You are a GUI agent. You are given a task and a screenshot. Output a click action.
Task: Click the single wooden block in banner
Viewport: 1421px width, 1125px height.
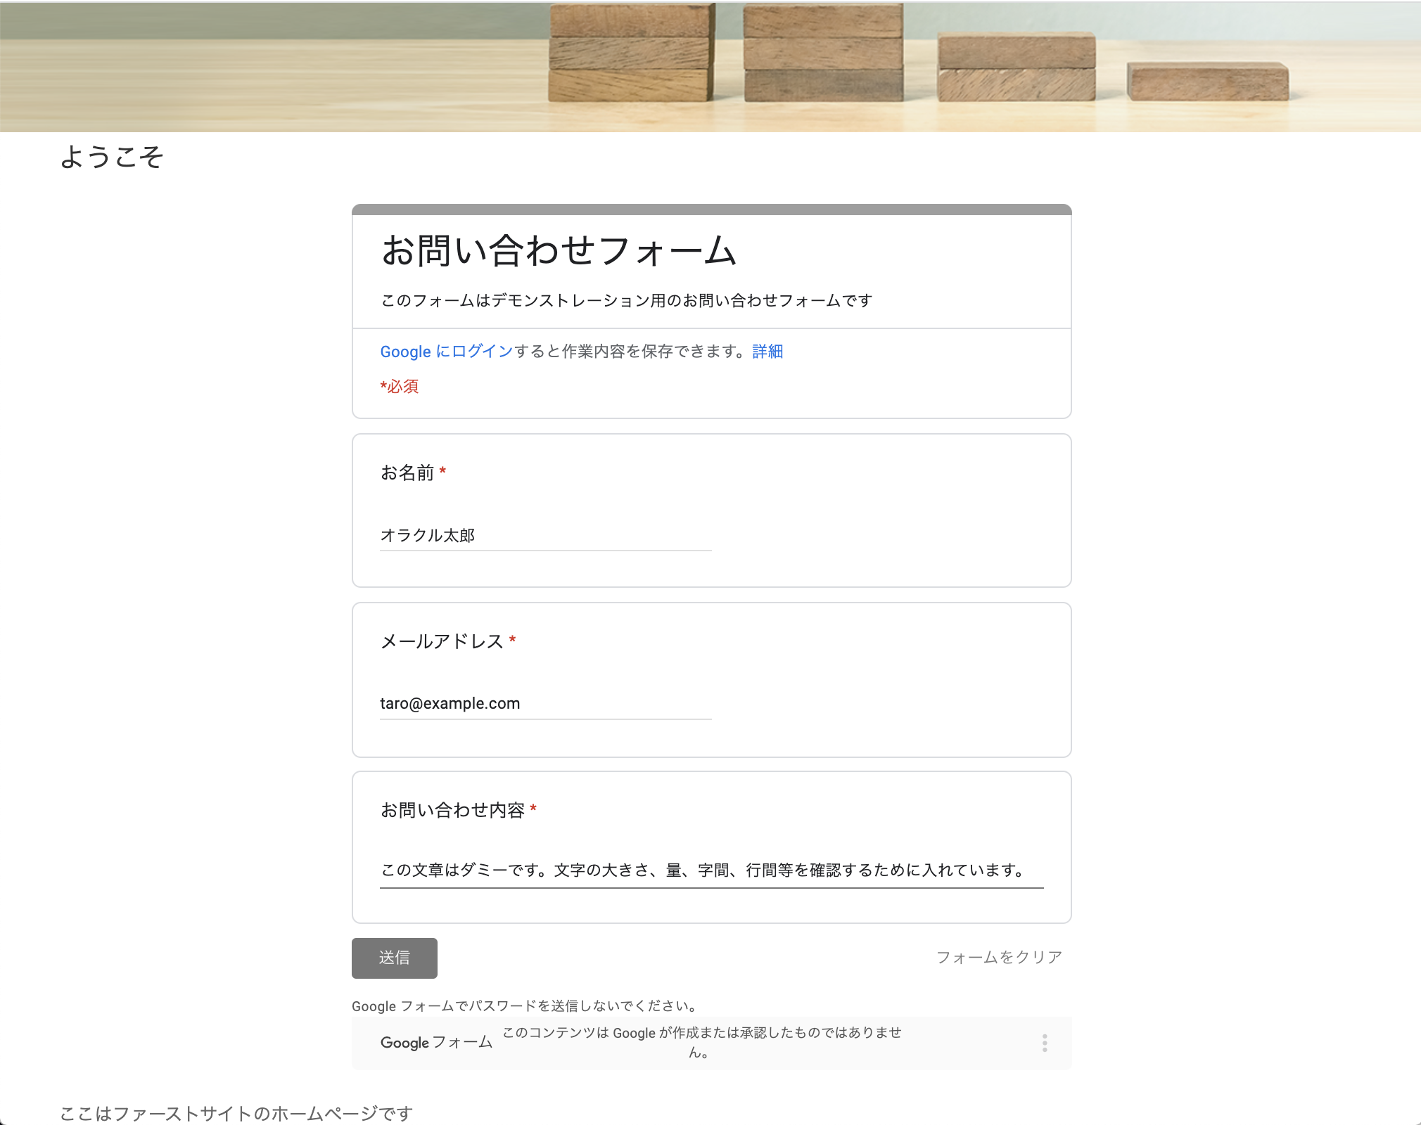point(1207,81)
